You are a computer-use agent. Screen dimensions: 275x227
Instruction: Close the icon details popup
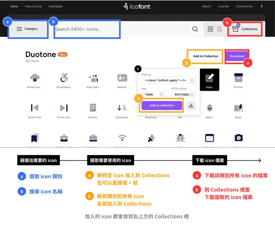click(138, 69)
